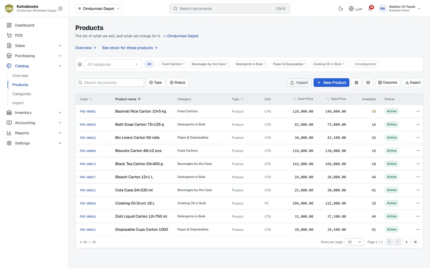Expand the Inventory menu

pos(34,113)
